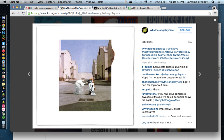
Task: Open the Chrome hamburger menu
Action: pos(215,13)
